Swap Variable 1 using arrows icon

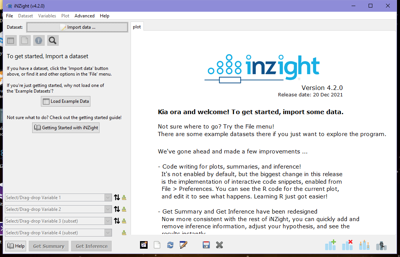tap(117, 197)
